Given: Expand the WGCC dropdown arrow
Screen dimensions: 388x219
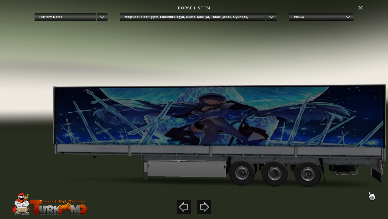Looking at the screenshot, I should [348, 17].
